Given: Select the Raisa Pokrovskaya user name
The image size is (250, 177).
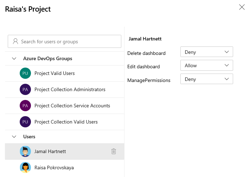Looking at the screenshot, I should [x=54, y=167].
